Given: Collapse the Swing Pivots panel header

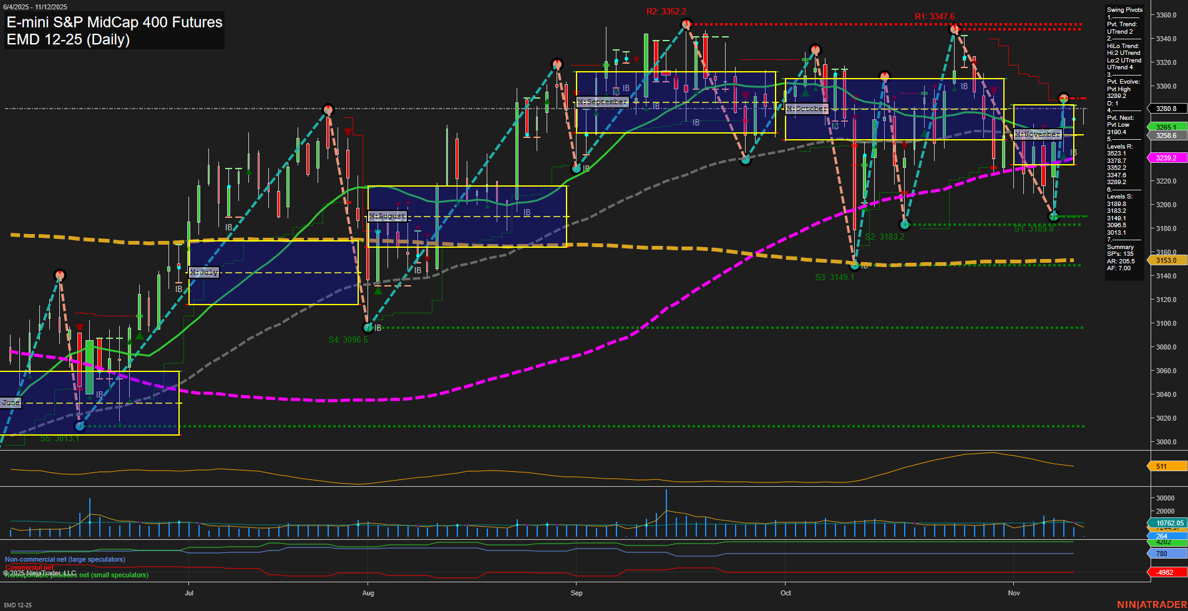Looking at the screenshot, I should click(x=1124, y=10).
